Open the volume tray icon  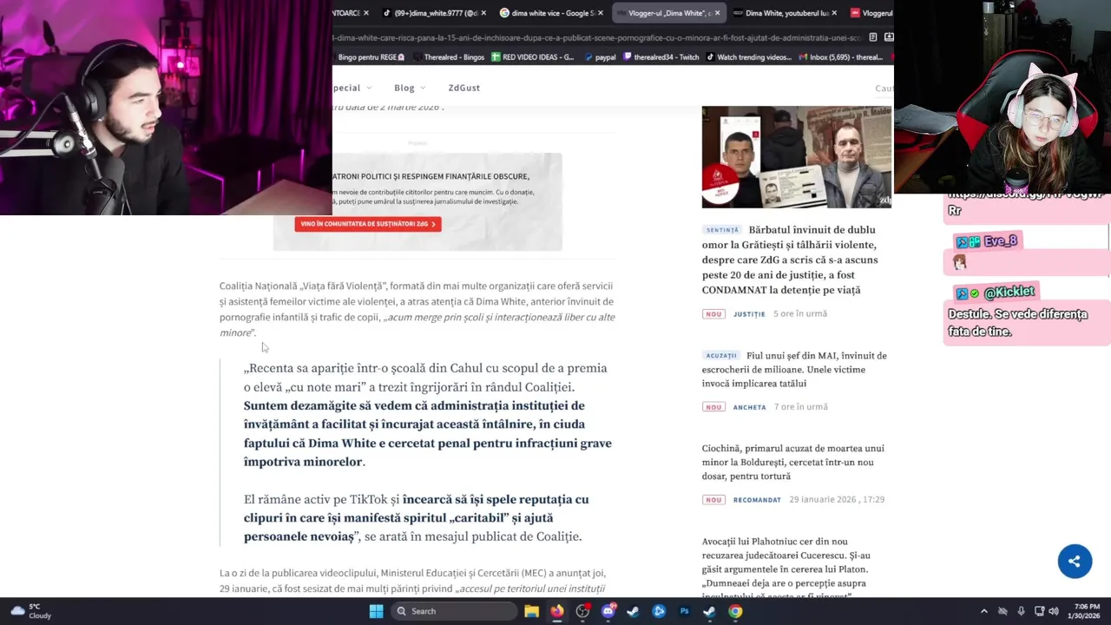tap(1054, 611)
